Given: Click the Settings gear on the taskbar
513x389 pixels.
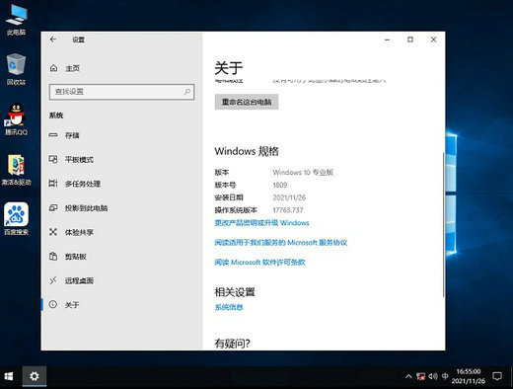Looking at the screenshot, I should [35, 376].
